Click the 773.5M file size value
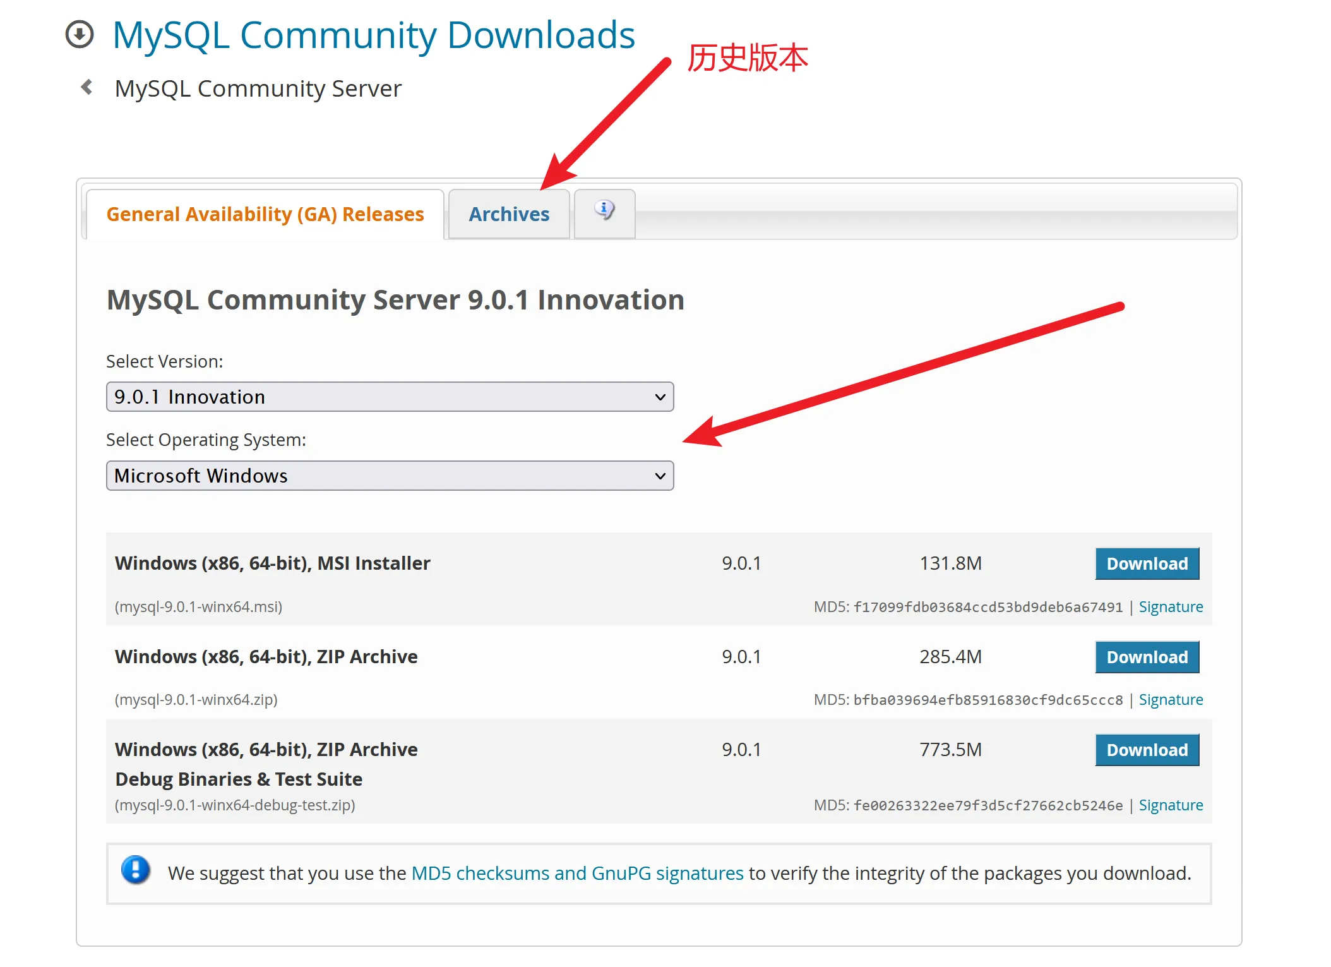 (x=950, y=749)
